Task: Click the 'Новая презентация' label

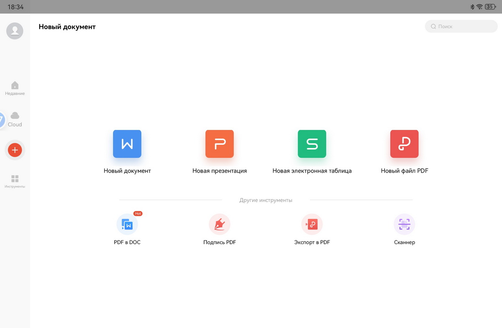Action: point(220,171)
